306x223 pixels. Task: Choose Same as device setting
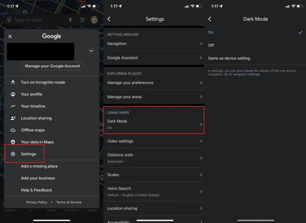coord(229,58)
